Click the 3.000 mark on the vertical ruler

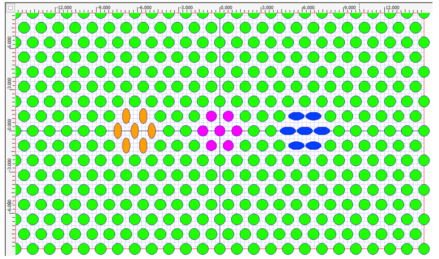coord(10,84)
